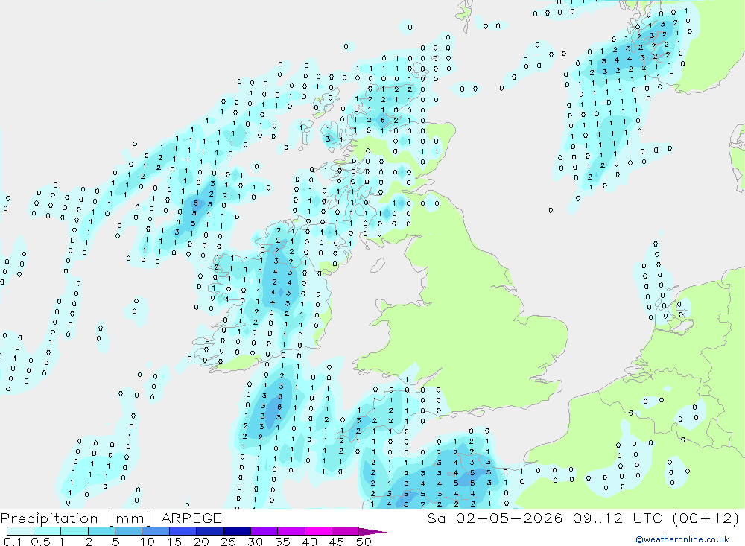
Task: Click the '0.1' legend scale label
Action: coord(13,542)
